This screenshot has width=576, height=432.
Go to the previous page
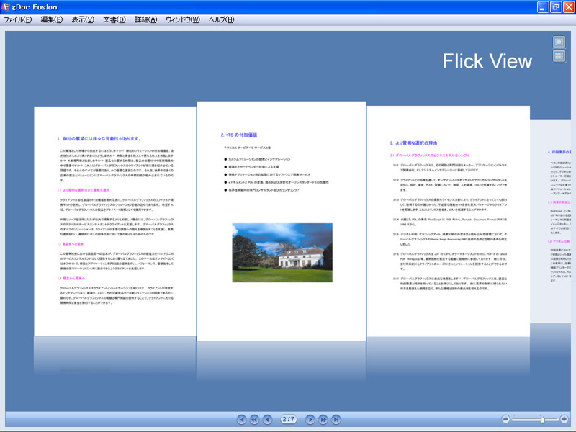[267, 420]
